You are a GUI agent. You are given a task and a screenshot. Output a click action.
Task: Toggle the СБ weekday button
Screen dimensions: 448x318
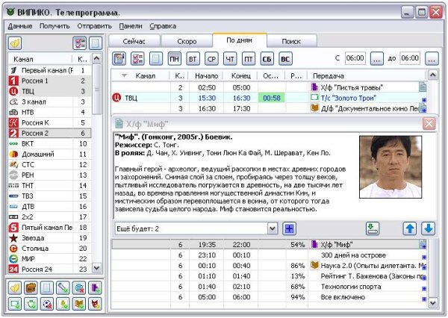pos(267,59)
